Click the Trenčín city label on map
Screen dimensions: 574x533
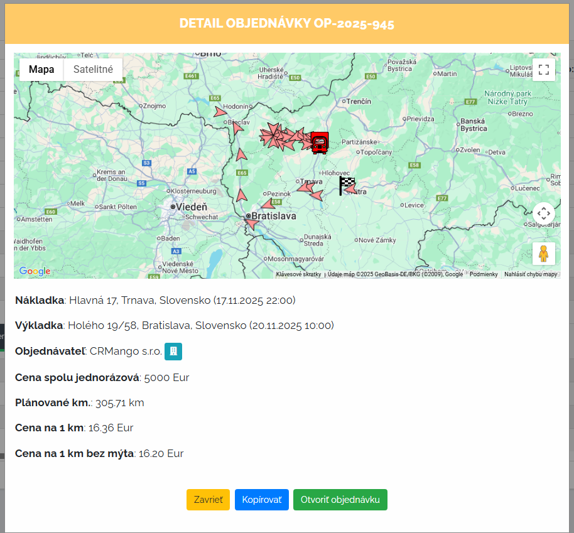click(x=359, y=101)
